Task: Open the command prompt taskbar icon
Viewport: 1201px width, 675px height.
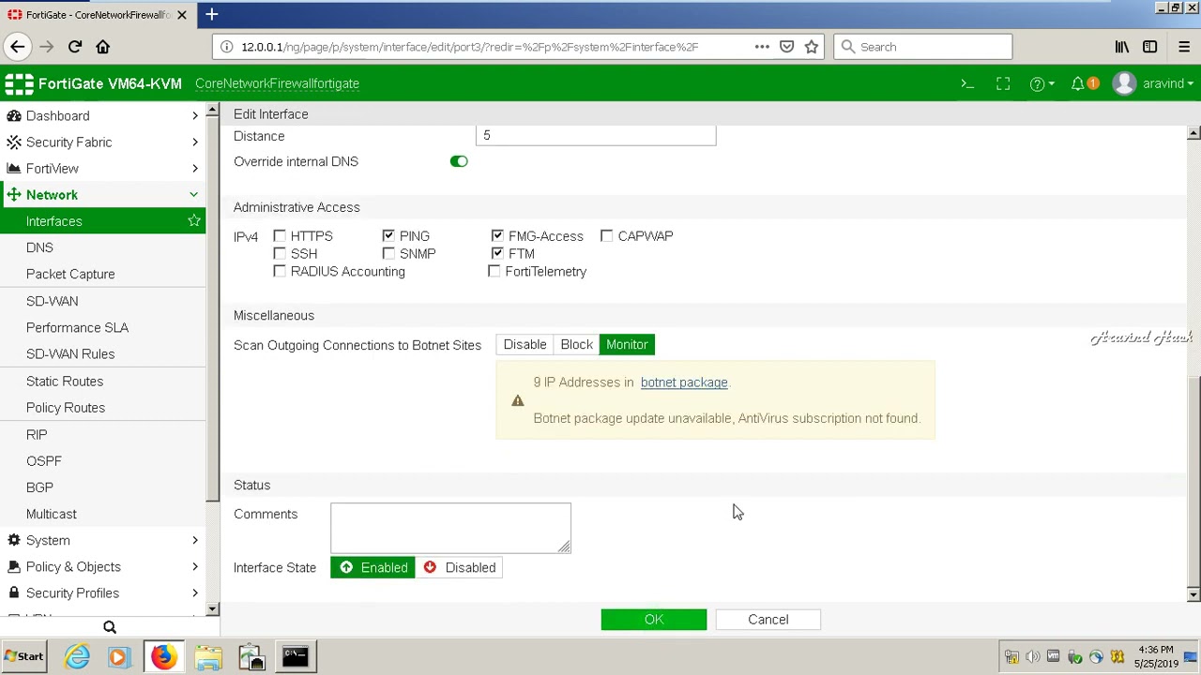Action: click(x=295, y=657)
